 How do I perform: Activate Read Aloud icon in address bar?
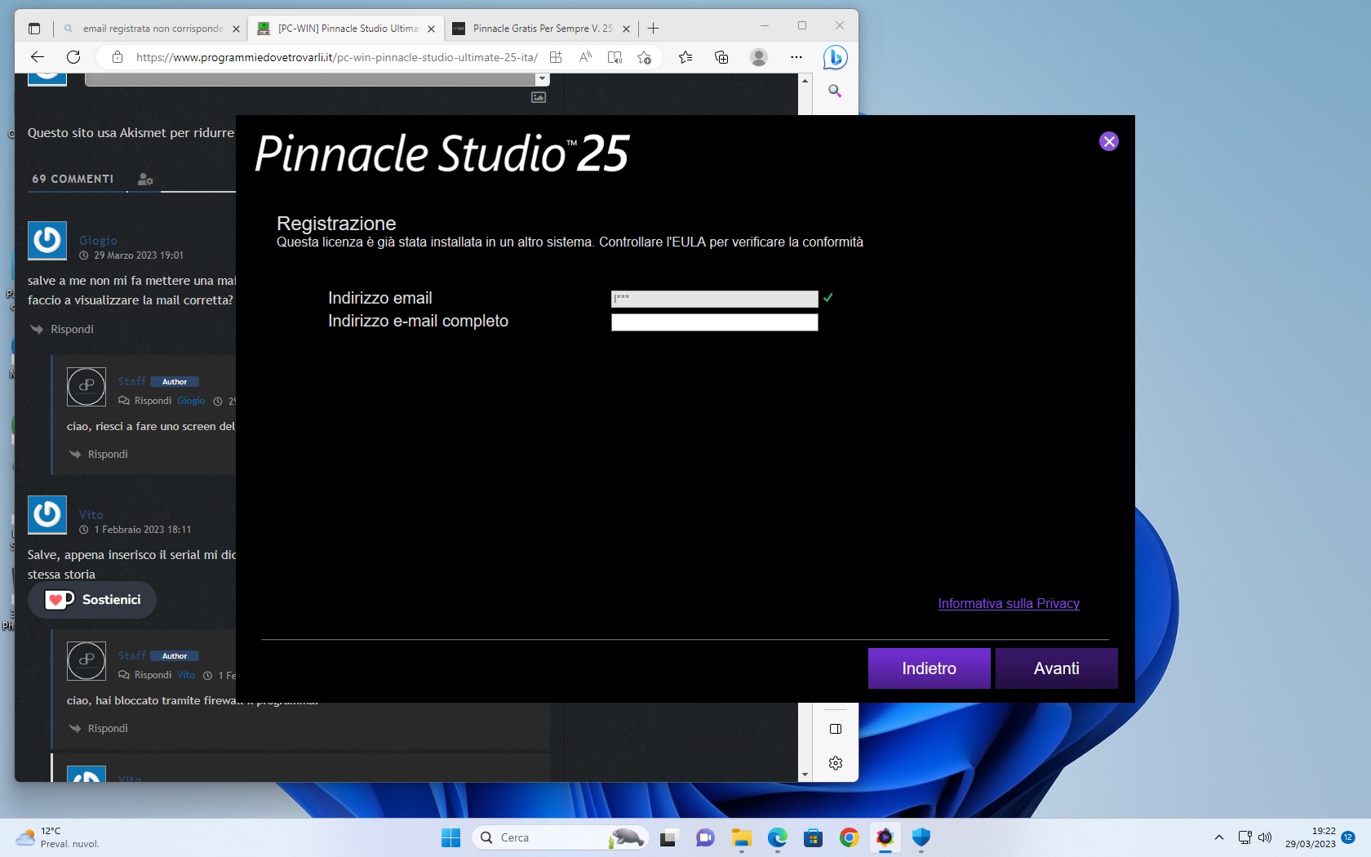585,57
